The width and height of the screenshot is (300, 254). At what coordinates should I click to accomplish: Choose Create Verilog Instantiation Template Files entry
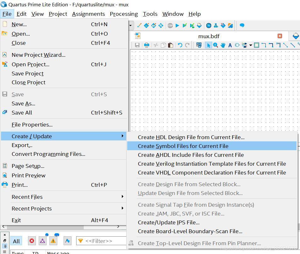212,164
